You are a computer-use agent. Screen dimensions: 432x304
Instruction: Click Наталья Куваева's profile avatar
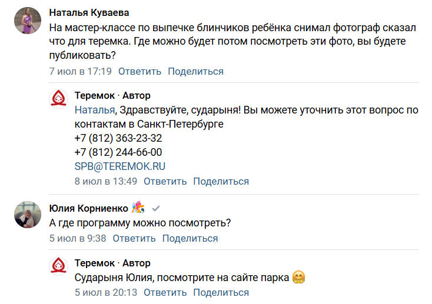26,22
